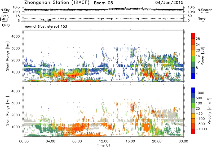Click the power colorbar blue 4 dB segment
Screen dimensions: 212x147
click(x=193, y=76)
